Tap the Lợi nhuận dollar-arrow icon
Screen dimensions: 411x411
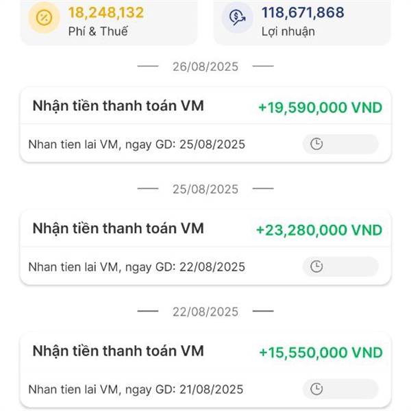pyautogui.click(x=237, y=18)
